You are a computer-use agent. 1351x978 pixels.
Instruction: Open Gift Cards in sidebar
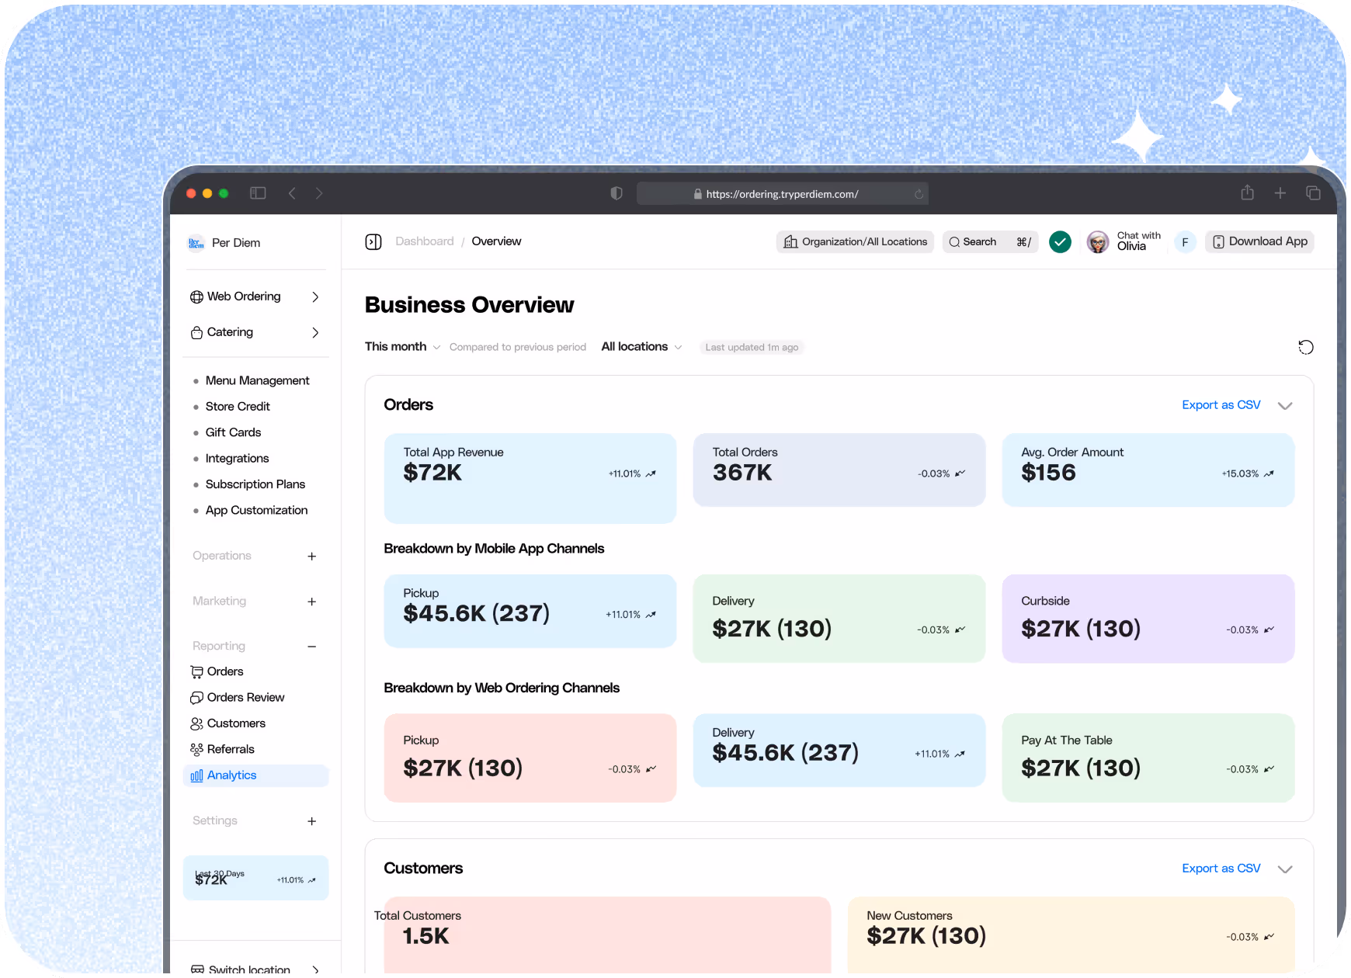pyautogui.click(x=233, y=432)
